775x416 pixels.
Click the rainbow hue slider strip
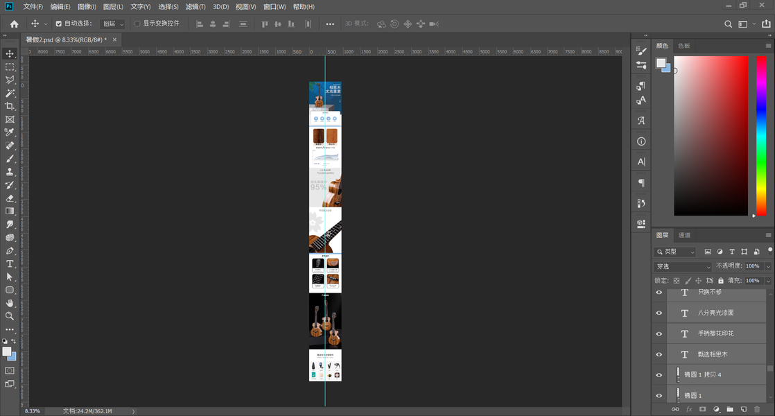[761, 136]
